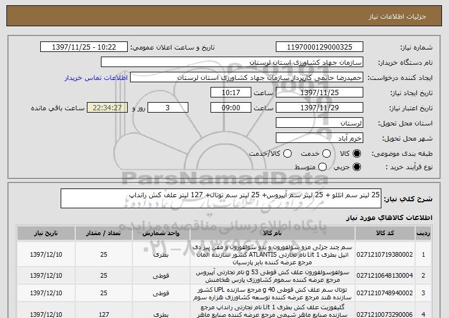Click the اطلاعات کالاهای مورد نیاز section heading
Image resolution: width=449 pixels, height=318 pixels.
tap(389, 218)
